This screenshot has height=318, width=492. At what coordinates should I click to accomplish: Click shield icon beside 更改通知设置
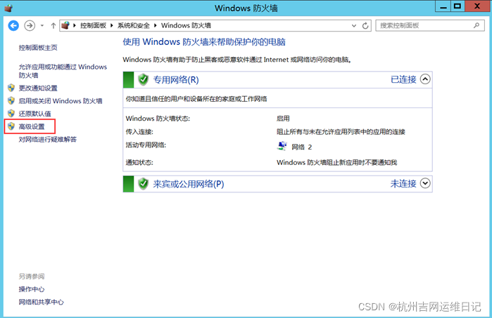11,88
